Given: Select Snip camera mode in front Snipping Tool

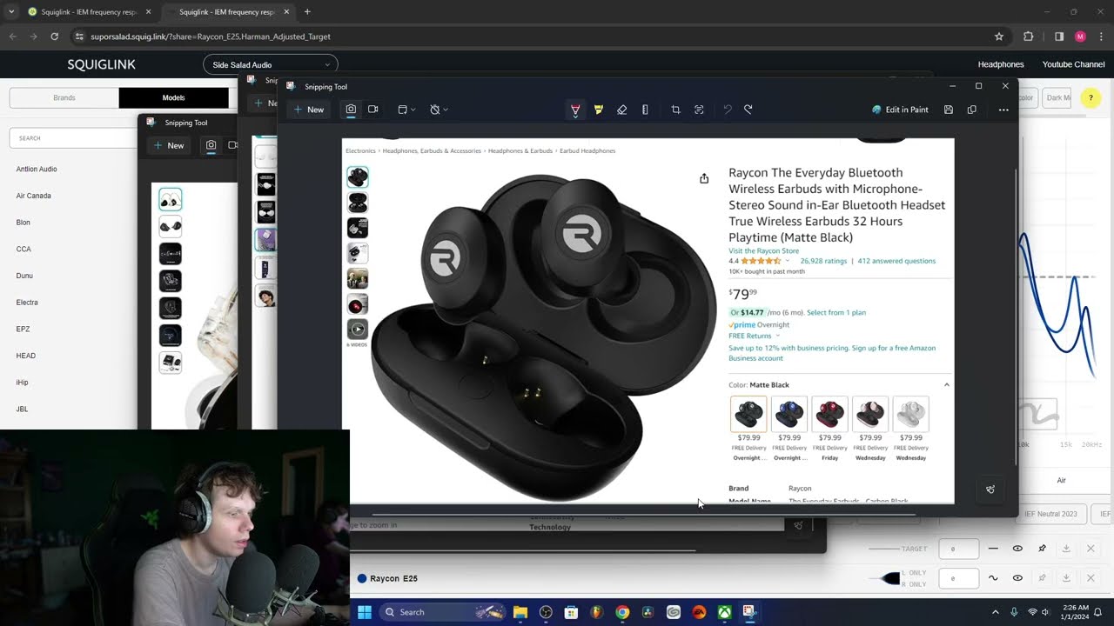Looking at the screenshot, I should tap(351, 110).
